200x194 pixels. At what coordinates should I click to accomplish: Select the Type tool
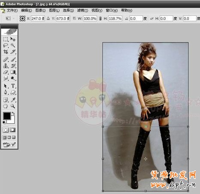coord(13,86)
